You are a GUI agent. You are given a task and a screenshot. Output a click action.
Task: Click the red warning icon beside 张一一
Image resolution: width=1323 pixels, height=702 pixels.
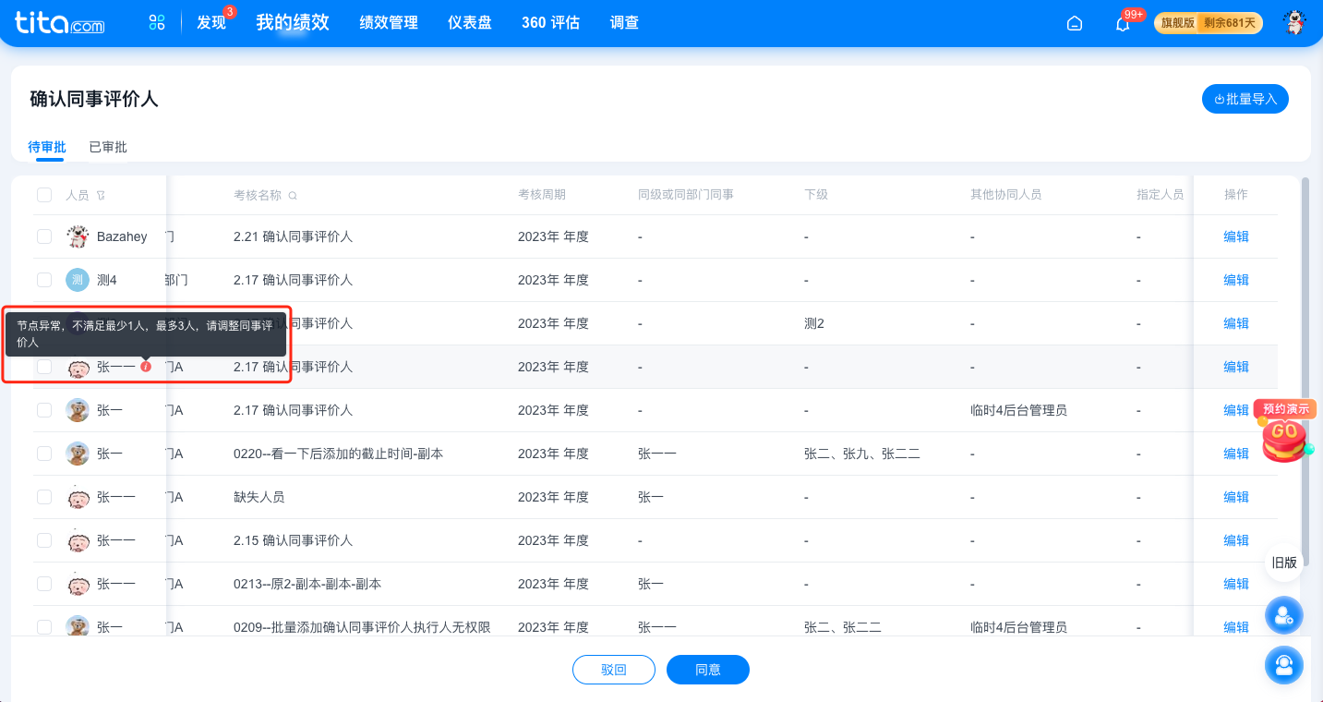(146, 367)
